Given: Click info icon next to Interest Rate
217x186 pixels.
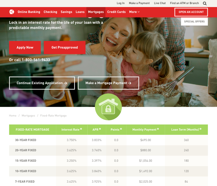Looking at the screenshot, I should (81, 129).
